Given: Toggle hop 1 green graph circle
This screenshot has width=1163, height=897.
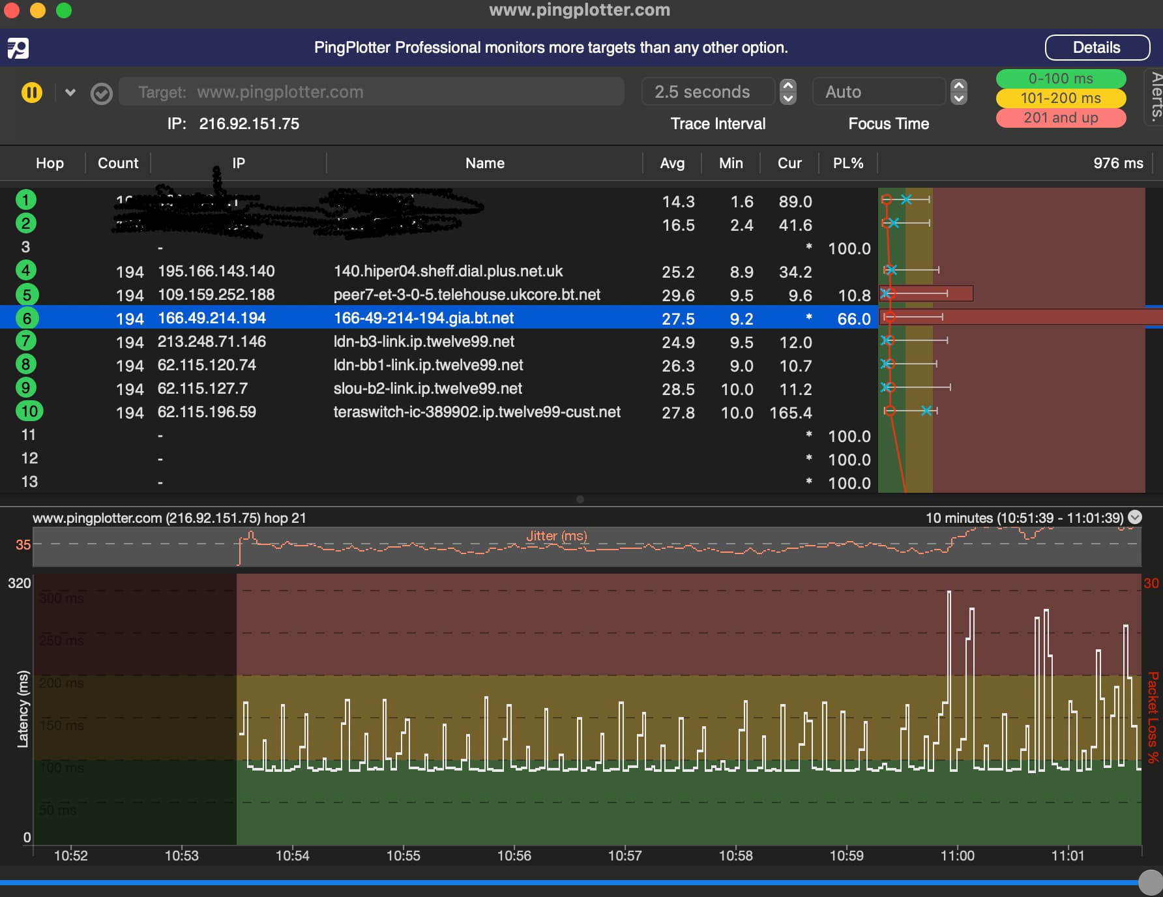Looking at the screenshot, I should (26, 200).
